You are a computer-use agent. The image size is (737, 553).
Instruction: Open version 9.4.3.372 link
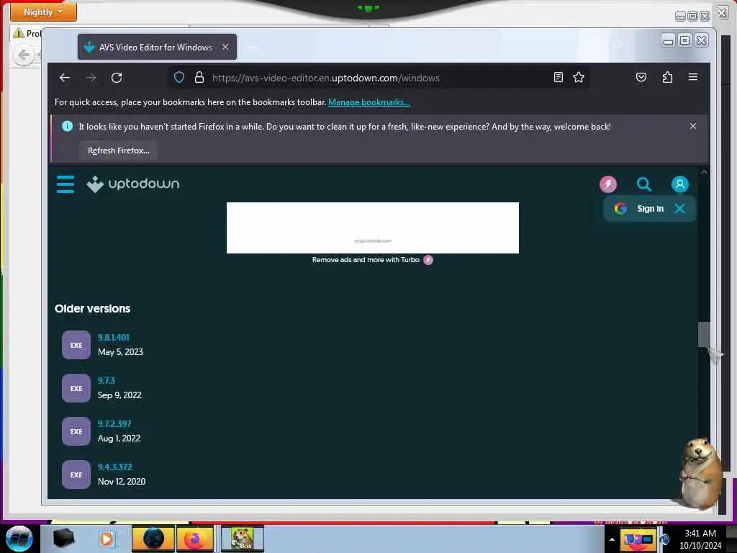[114, 467]
